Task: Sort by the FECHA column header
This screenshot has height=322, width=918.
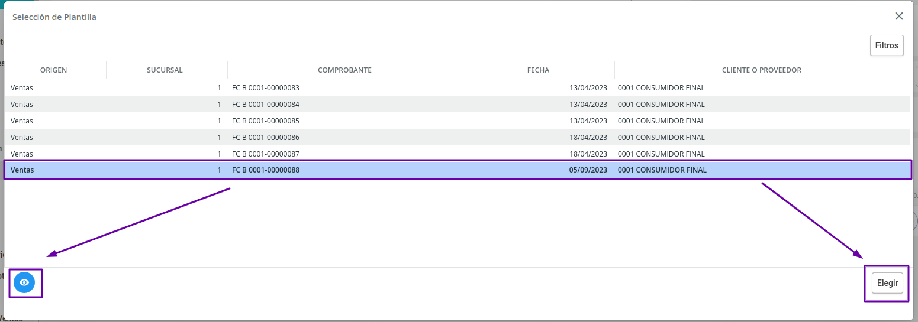Action: [539, 70]
